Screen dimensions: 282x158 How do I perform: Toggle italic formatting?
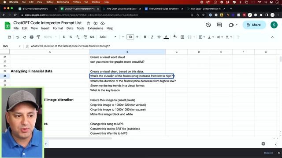[152, 37]
